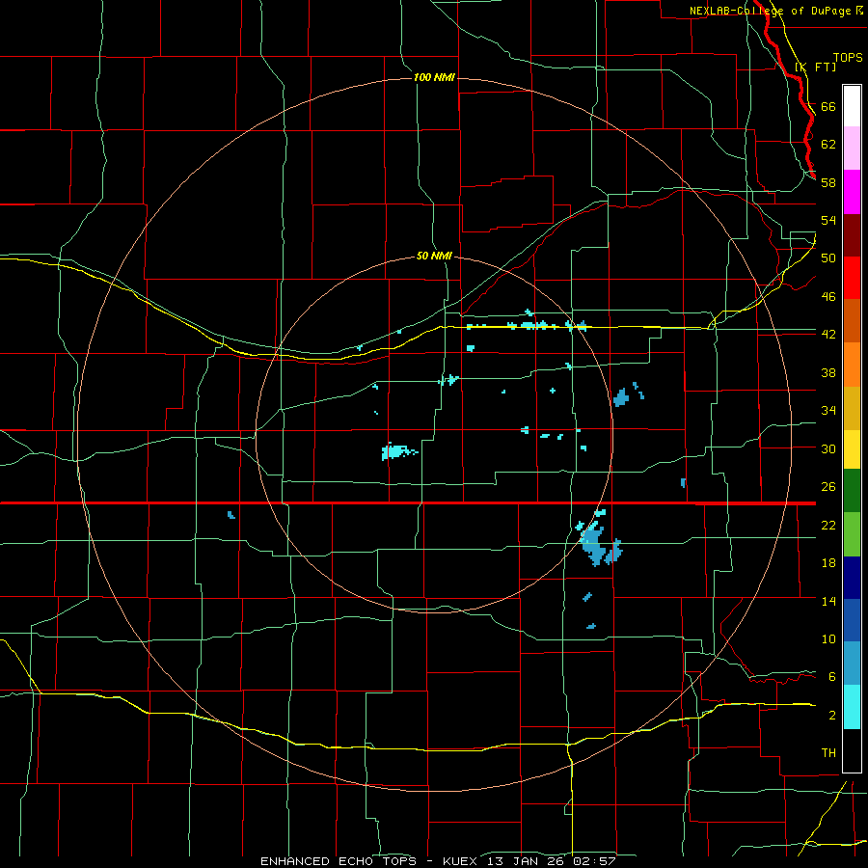This screenshot has height=868, width=868.
Task: Click legend value 34
Action: tap(828, 410)
